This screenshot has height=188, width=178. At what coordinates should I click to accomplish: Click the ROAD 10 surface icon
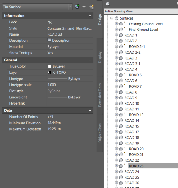point(121,103)
